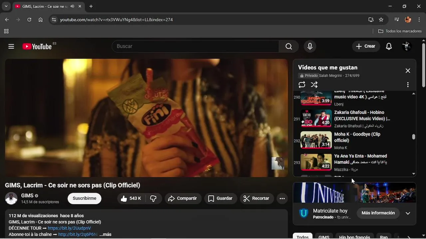Open the playlist three-dot options menu
The image size is (426, 239).
click(408, 85)
